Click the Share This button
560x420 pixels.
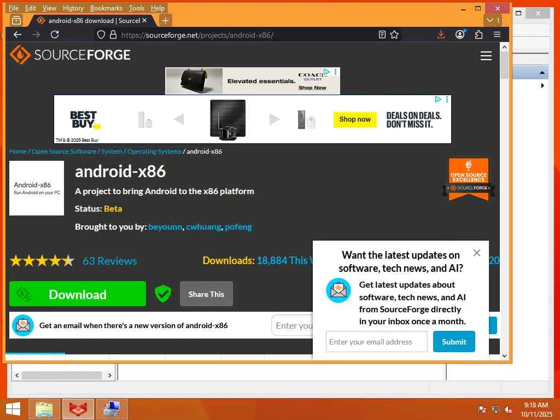pos(206,294)
